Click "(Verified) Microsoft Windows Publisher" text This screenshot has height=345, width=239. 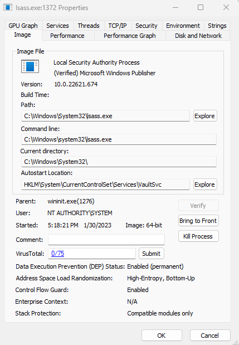pyautogui.click(x=105, y=73)
